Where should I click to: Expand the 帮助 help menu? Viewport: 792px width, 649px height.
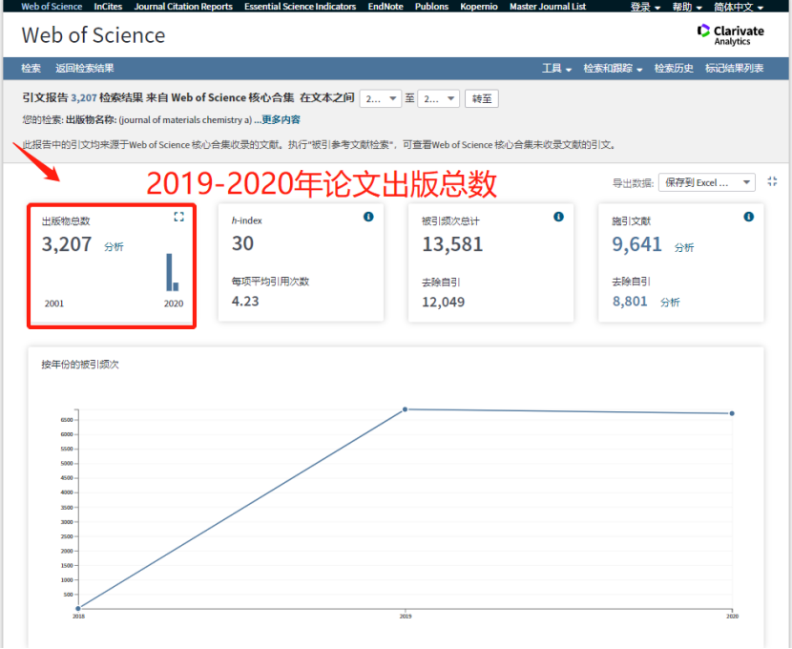tap(687, 7)
